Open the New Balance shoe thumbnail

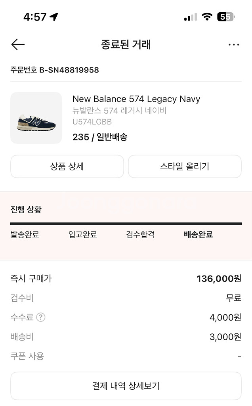point(36,118)
